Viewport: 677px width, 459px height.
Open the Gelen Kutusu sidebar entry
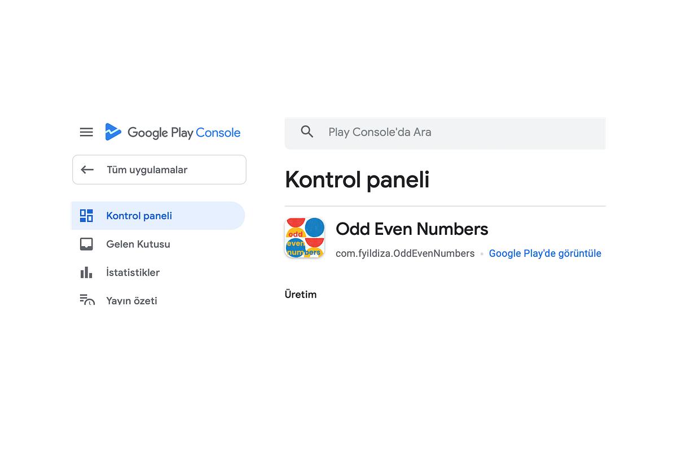[138, 244]
